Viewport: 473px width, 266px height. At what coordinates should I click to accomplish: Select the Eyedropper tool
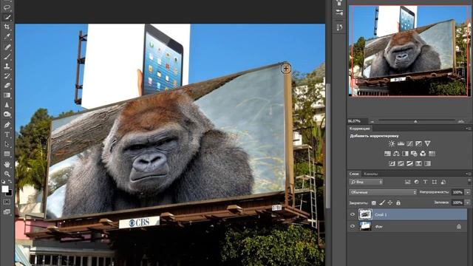coord(7,36)
